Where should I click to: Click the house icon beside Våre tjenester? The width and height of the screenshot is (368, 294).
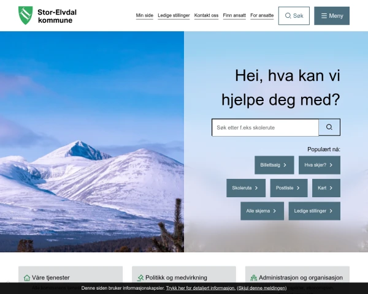point(27,278)
